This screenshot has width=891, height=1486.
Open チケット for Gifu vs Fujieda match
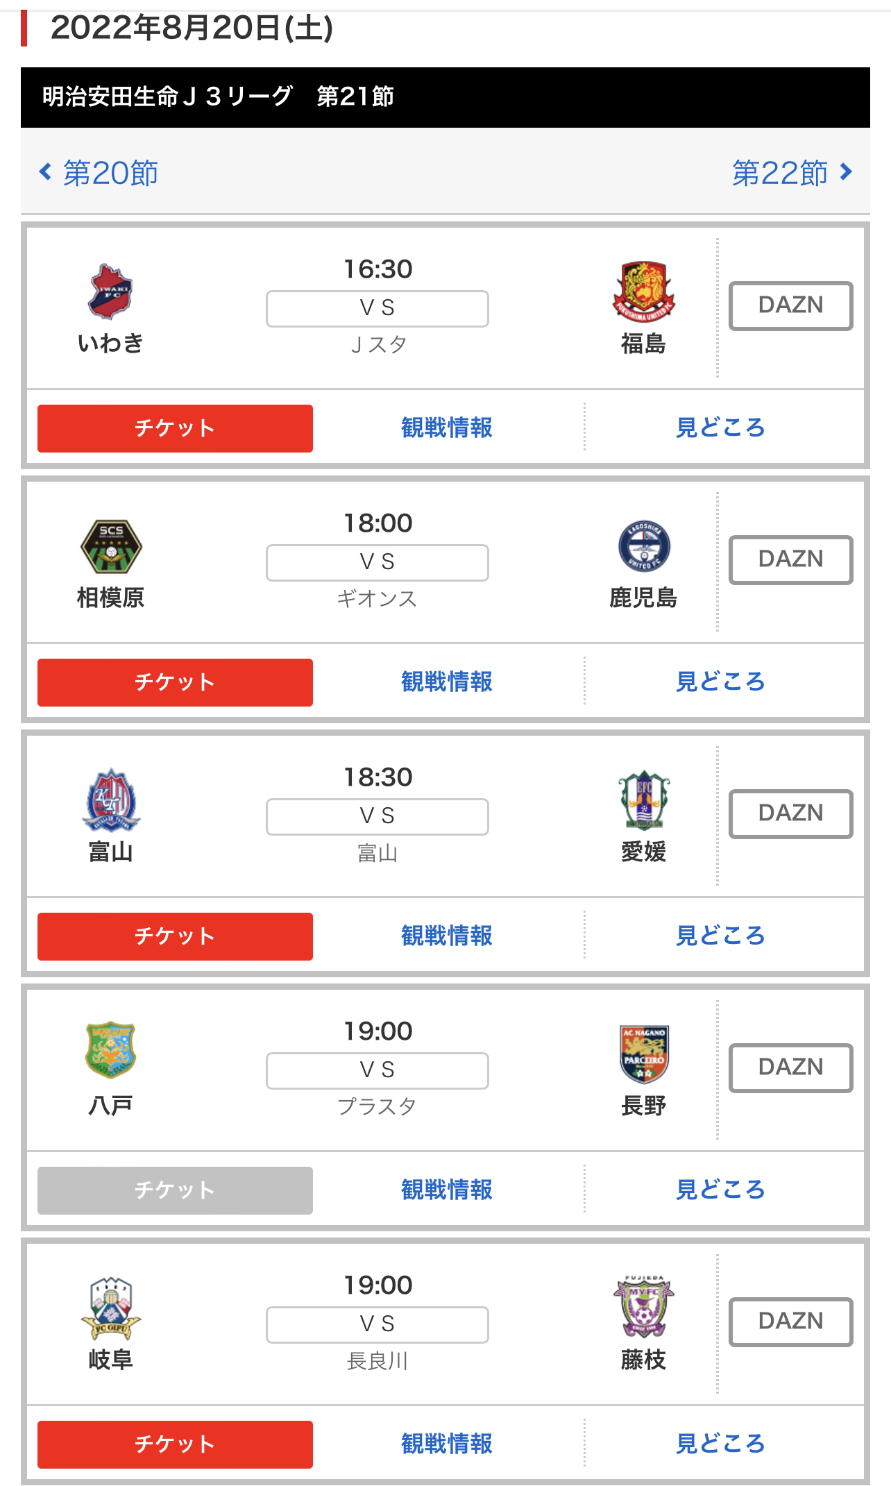click(175, 1444)
